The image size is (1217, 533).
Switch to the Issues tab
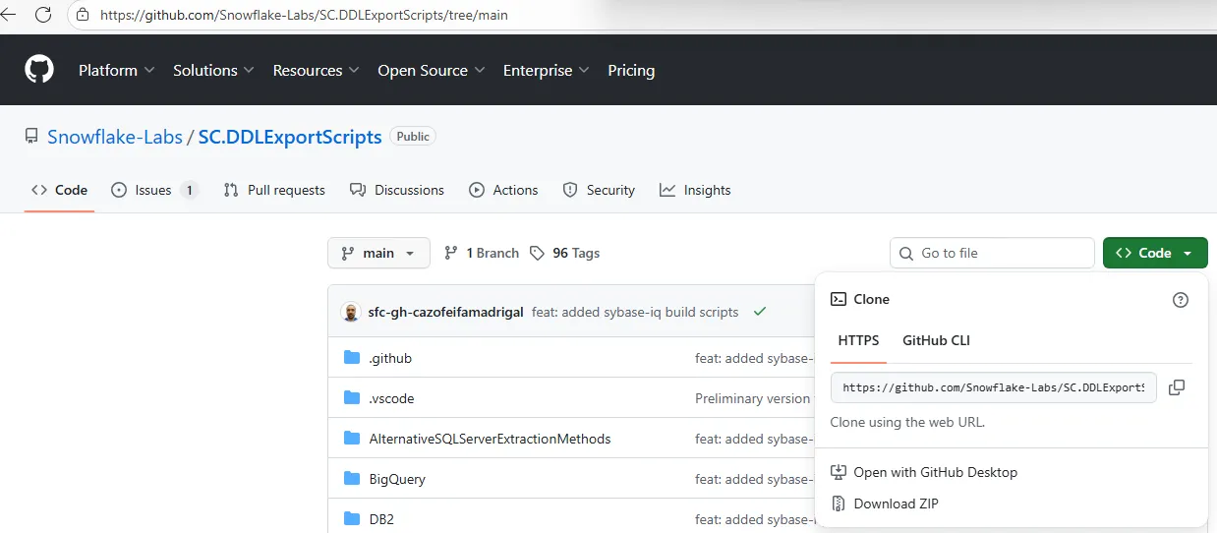(154, 190)
